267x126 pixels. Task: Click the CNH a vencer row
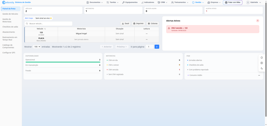point(143,65)
